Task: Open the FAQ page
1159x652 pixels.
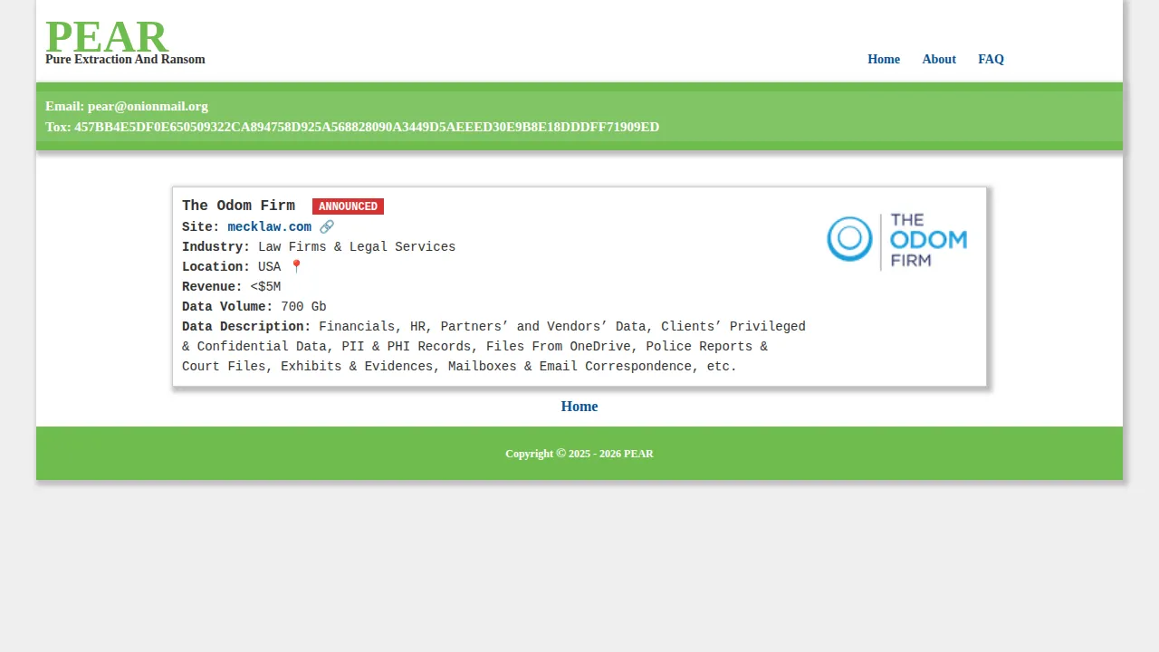Action: coord(991,60)
